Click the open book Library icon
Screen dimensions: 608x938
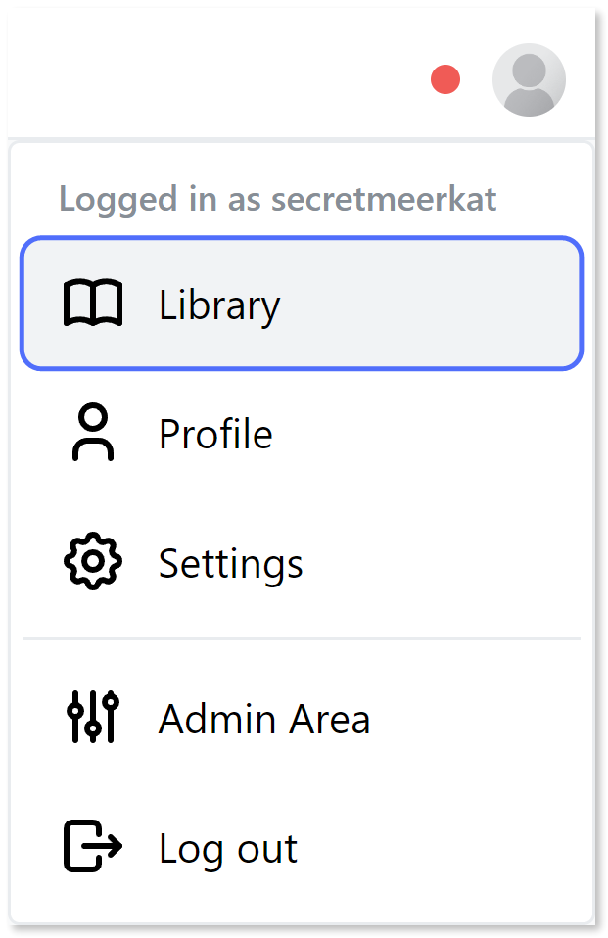point(93,303)
